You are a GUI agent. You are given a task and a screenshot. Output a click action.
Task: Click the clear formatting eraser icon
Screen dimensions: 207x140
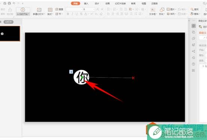101,14
